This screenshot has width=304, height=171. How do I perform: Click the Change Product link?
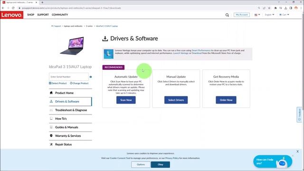tap(79, 83)
